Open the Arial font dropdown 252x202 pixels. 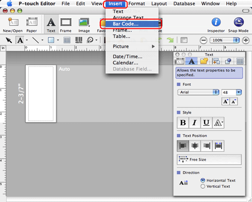[198, 92]
